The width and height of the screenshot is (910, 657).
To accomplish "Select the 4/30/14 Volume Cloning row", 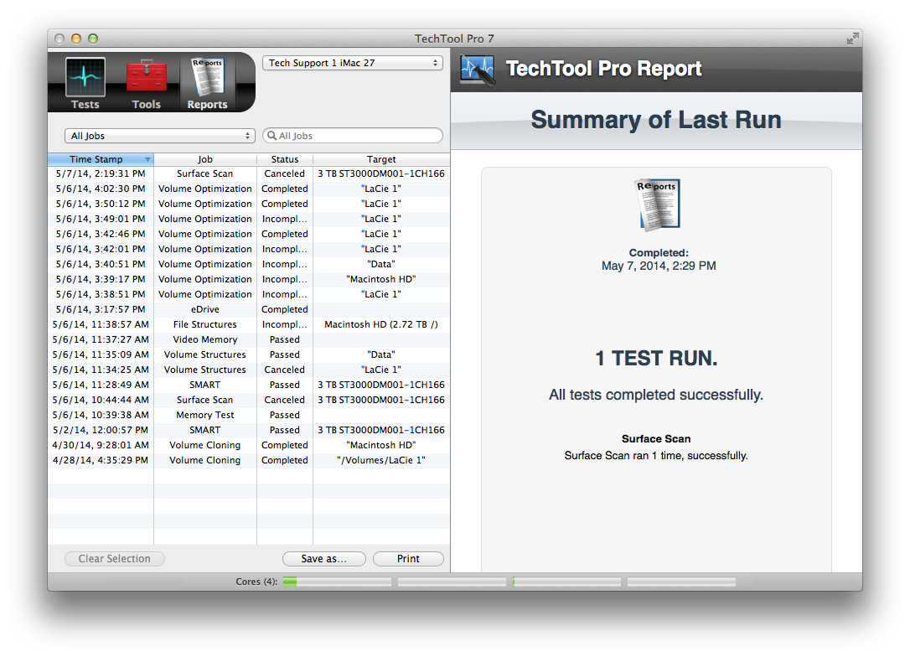I will pos(249,445).
